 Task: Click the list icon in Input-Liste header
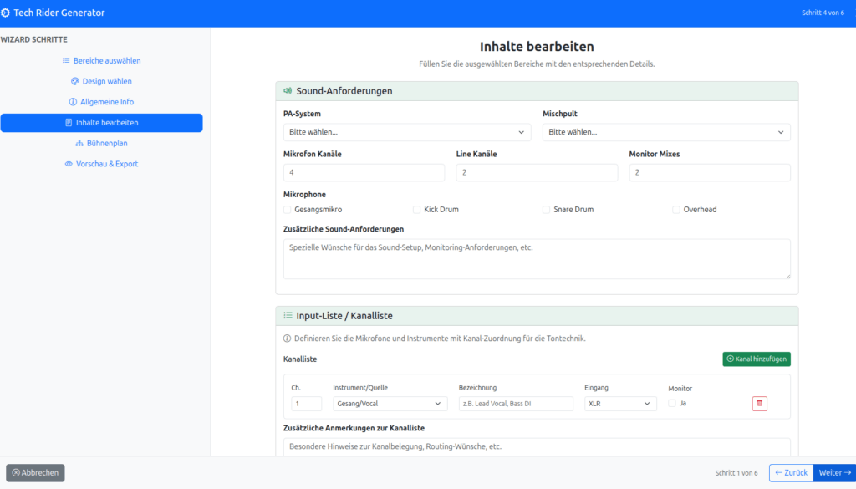point(288,316)
